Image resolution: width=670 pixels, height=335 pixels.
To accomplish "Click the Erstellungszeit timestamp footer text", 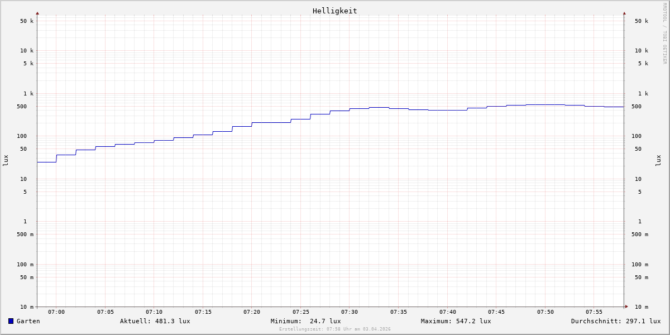I will (334, 329).
